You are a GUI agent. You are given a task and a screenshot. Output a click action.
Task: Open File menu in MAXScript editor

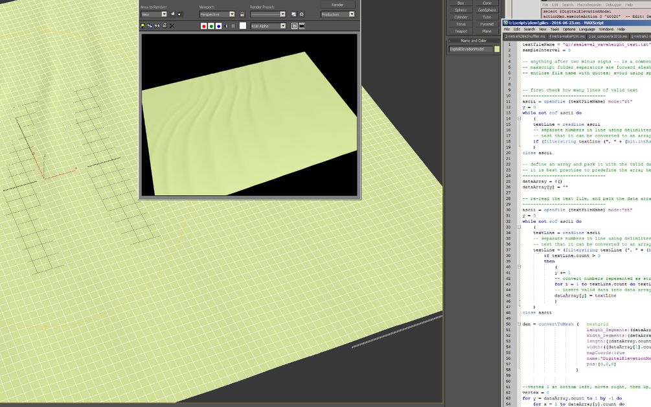coord(507,29)
